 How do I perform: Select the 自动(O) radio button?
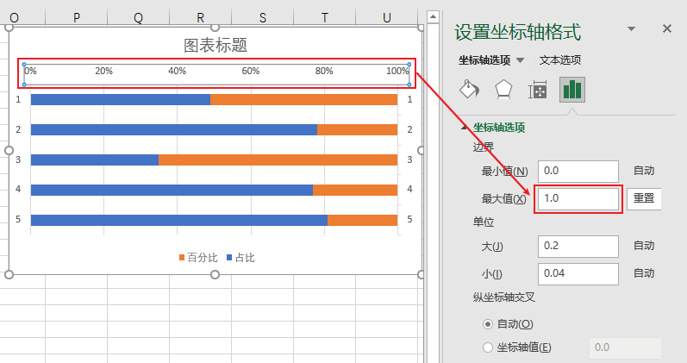488,324
